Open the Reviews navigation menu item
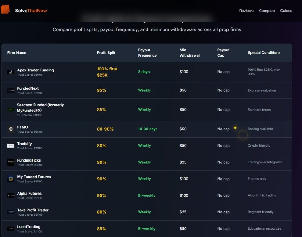Viewport: 302px width, 237px height. [x=246, y=11]
